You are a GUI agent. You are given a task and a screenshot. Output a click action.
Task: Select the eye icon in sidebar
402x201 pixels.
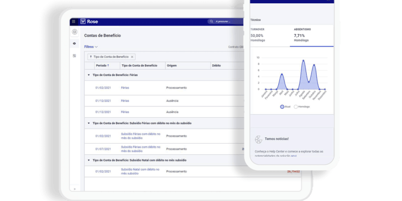pyautogui.click(x=75, y=43)
